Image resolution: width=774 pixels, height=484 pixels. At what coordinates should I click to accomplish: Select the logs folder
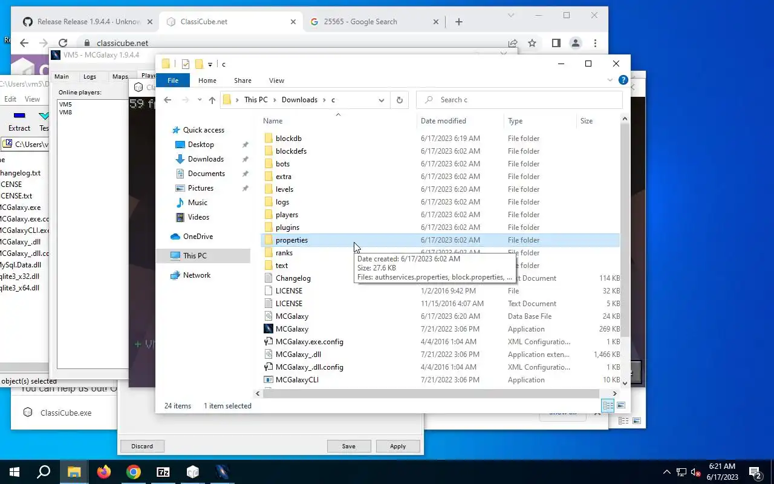pyautogui.click(x=282, y=202)
